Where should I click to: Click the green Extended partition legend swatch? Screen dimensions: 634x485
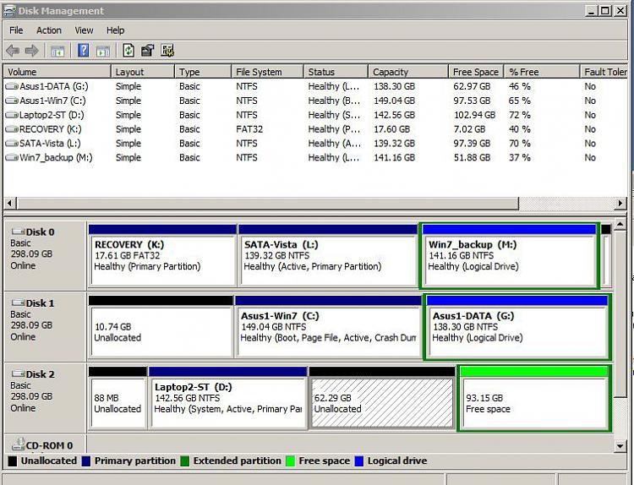click(x=185, y=461)
